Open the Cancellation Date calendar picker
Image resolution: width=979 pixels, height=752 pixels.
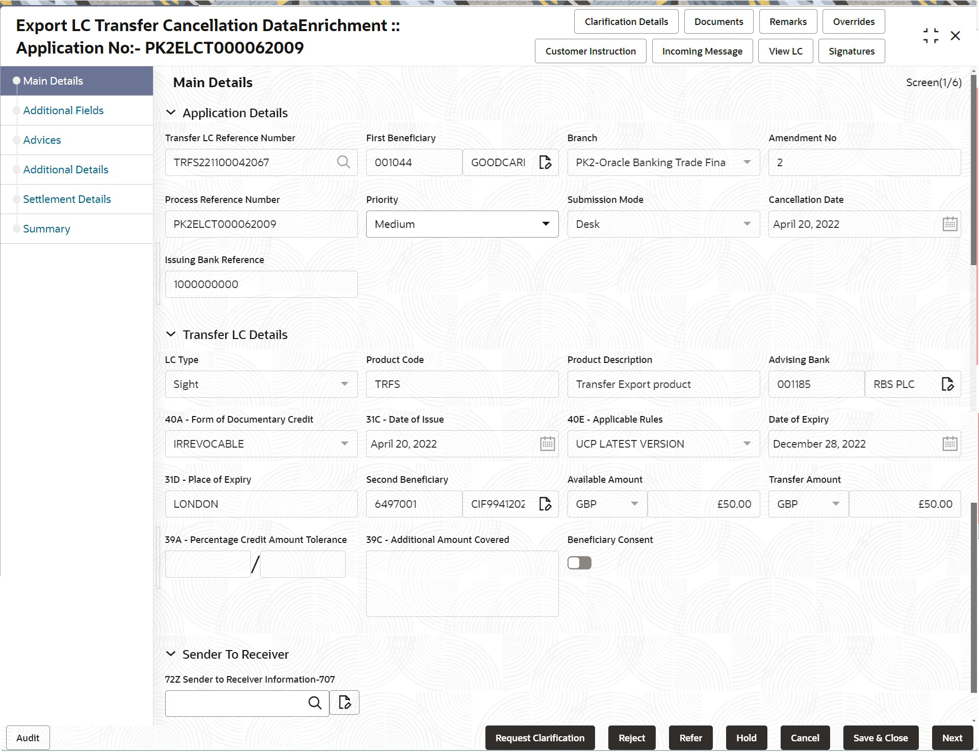pyautogui.click(x=949, y=224)
